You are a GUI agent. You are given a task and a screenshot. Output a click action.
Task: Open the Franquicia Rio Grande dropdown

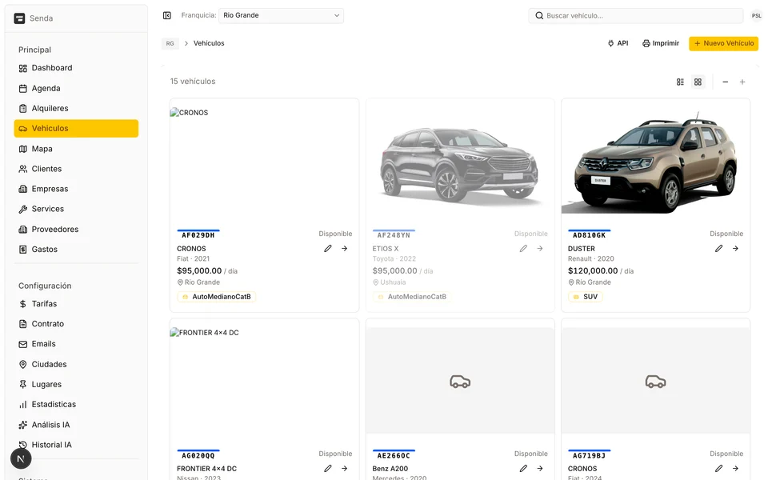[x=281, y=15]
